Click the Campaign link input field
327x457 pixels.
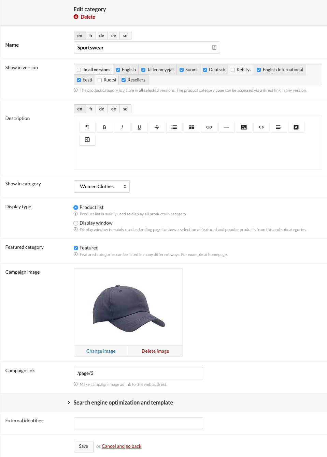[138, 373]
